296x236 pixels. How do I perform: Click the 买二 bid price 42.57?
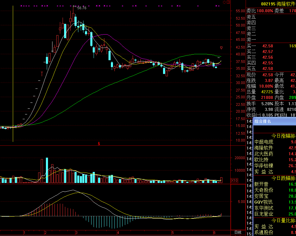tap(268, 52)
